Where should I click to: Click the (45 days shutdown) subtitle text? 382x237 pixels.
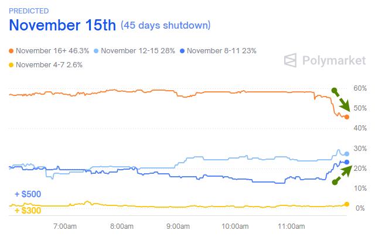[x=165, y=26]
